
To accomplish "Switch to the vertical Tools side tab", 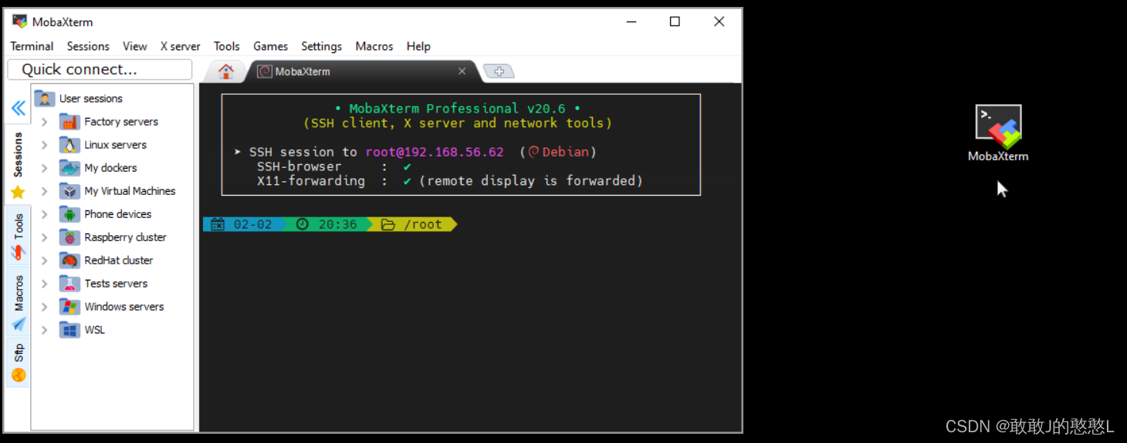I will pos(18,236).
